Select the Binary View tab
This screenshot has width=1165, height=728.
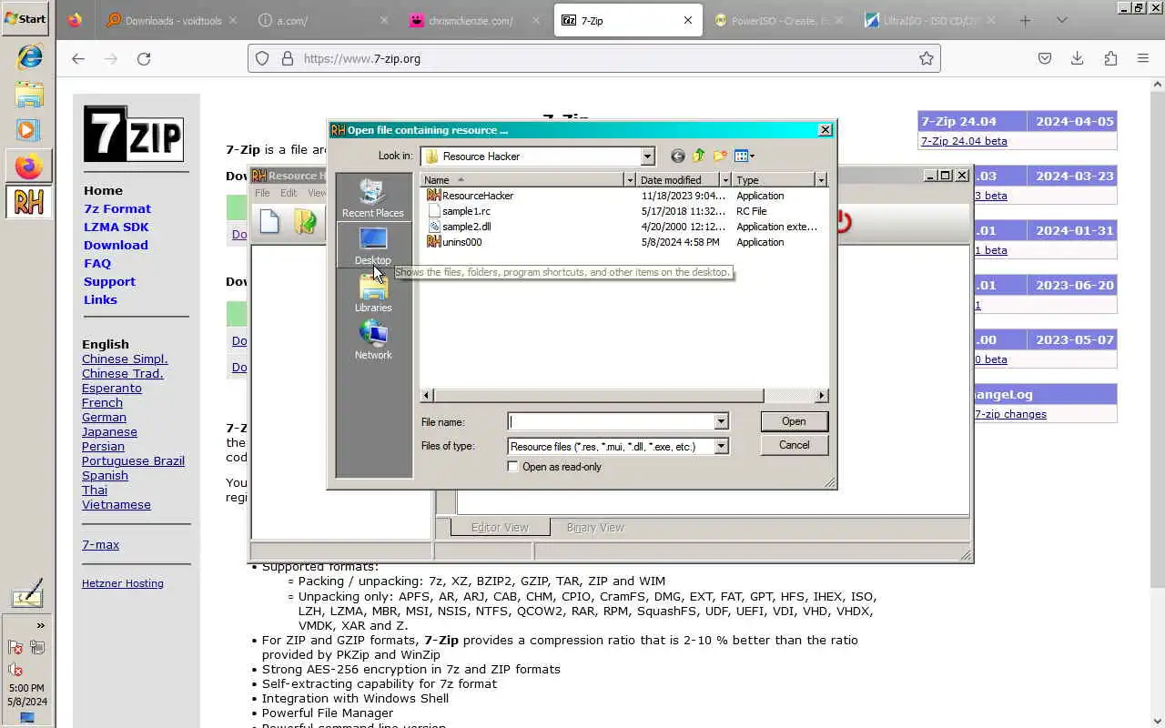[x=595, y=527]
